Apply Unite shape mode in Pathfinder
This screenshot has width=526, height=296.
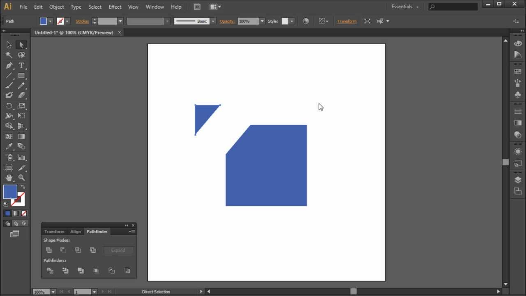(x=49, y=250)
